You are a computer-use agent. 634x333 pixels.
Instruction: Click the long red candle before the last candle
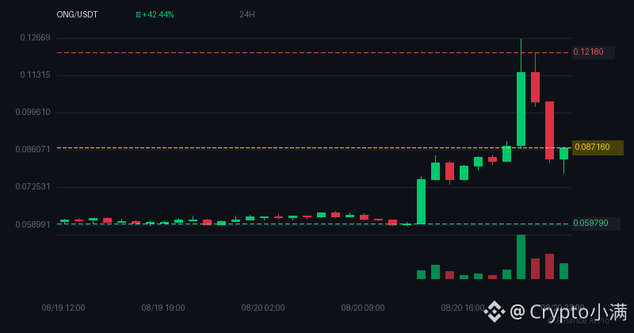pyautogui.click(x=549, y=130)
